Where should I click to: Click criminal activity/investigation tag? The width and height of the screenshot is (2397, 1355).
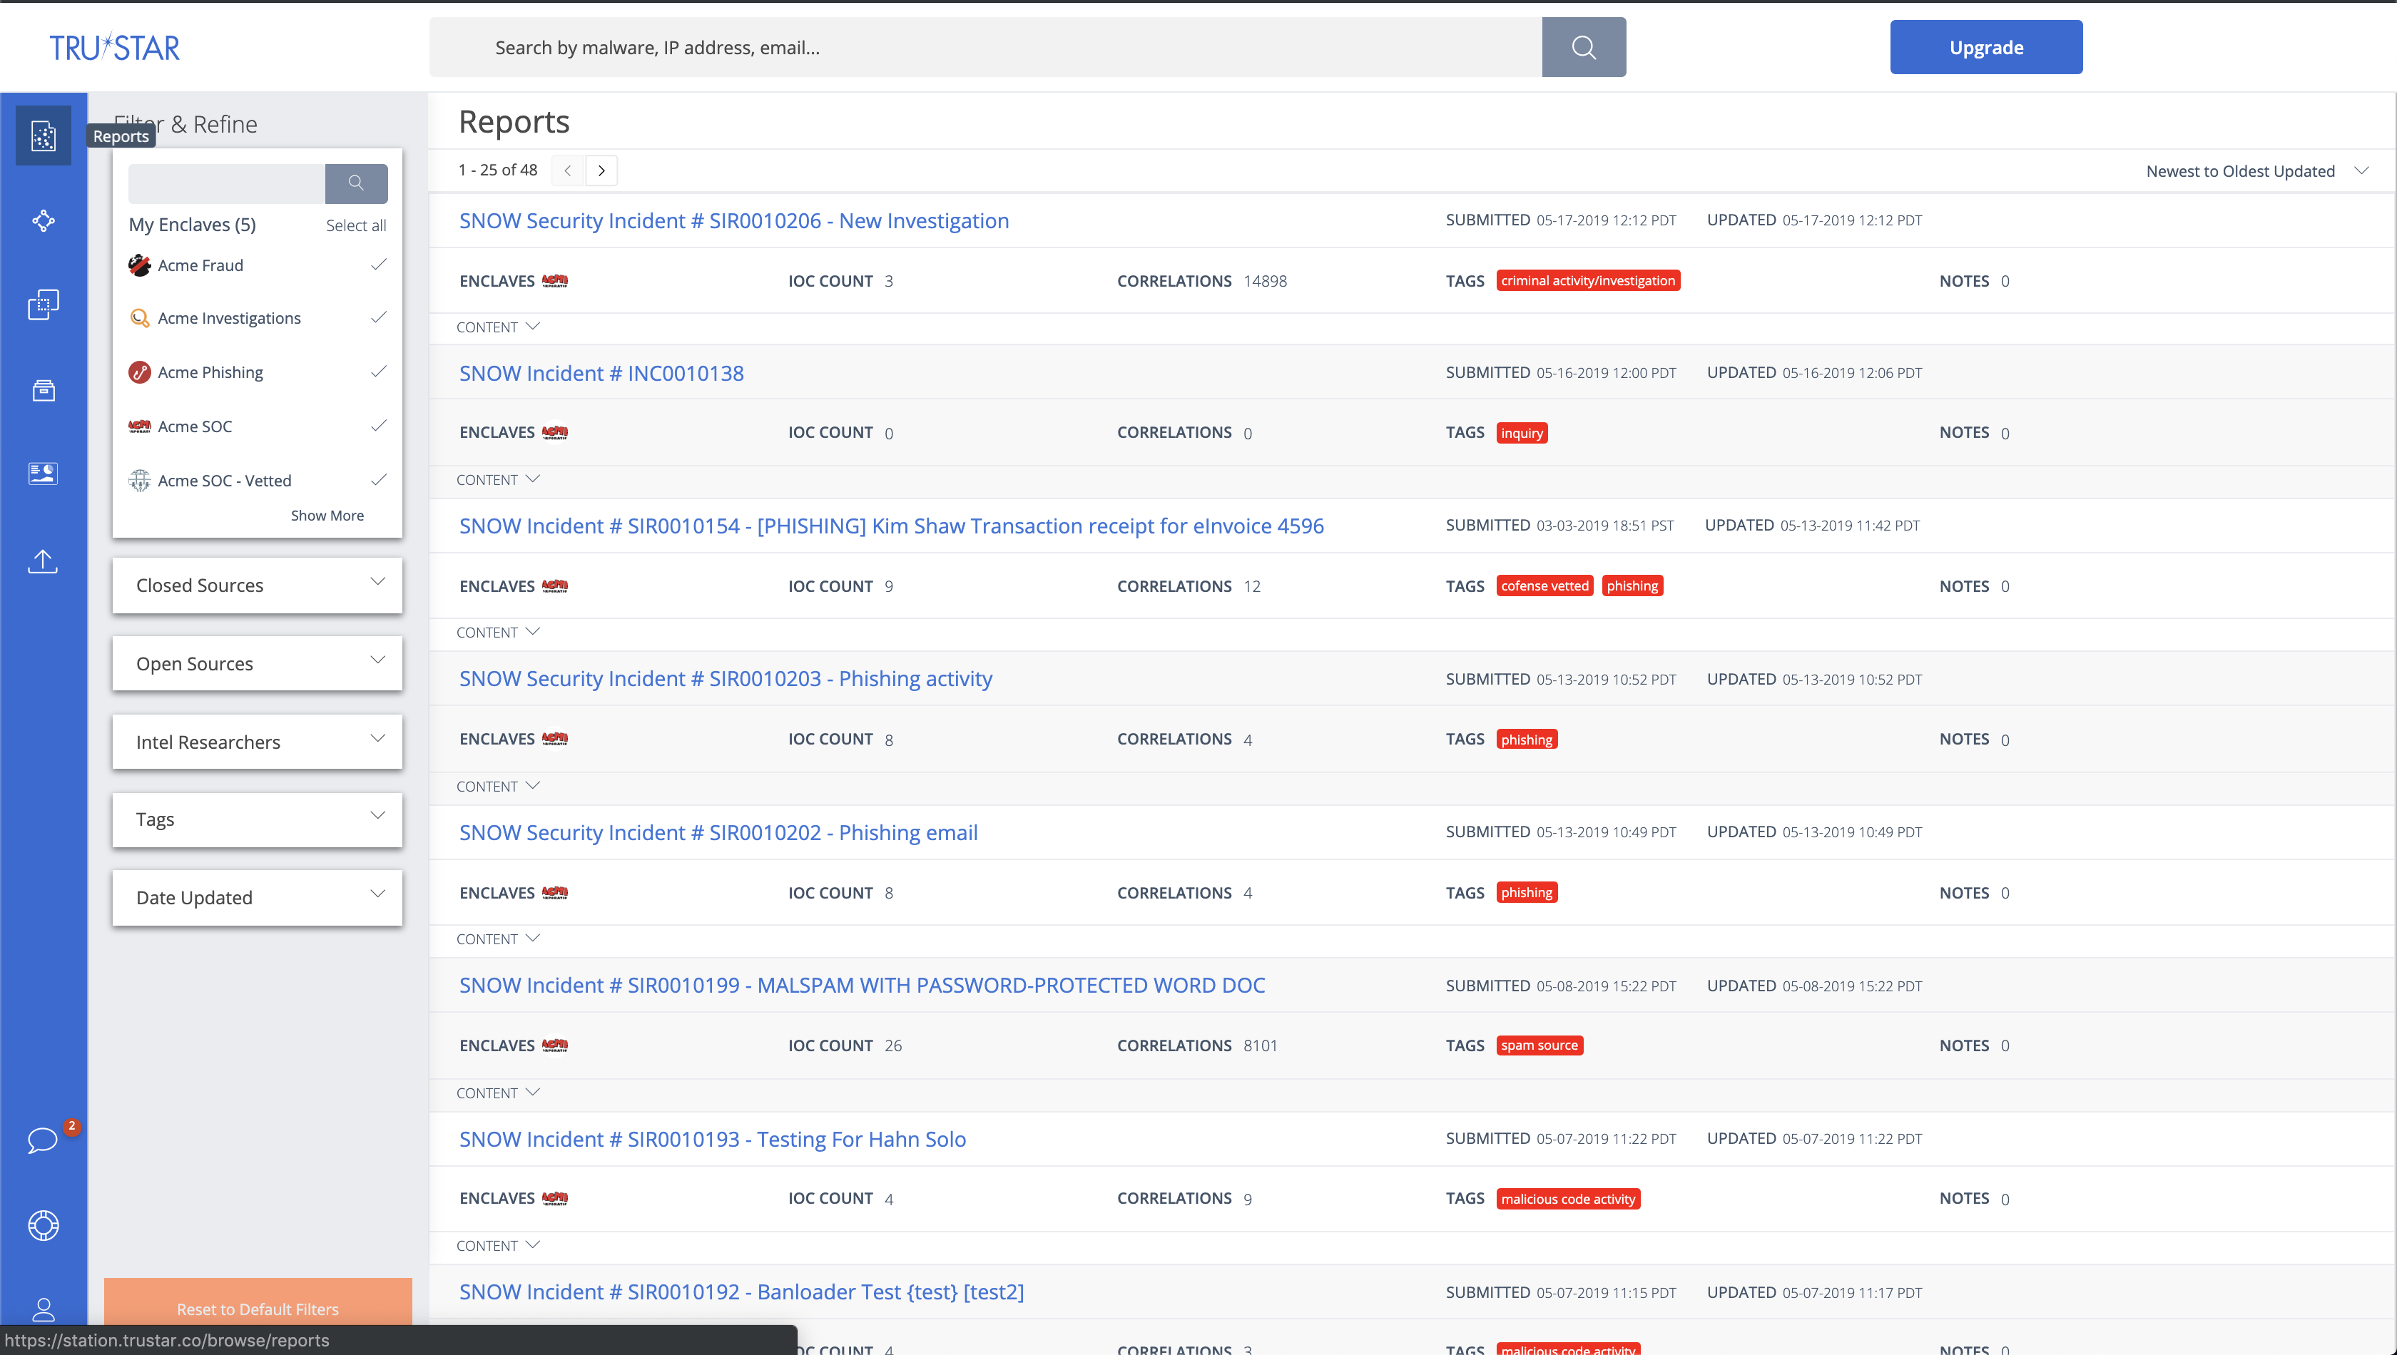(x=1588, y=281)
